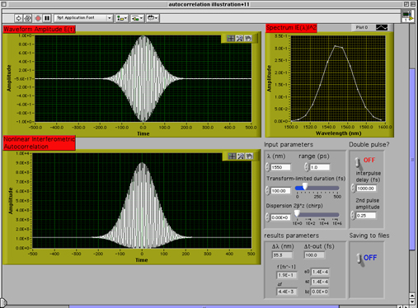The image size is (418, 308).
Task: Click the Dispersion stepper arrows
Action: click(x=267, y=217)
